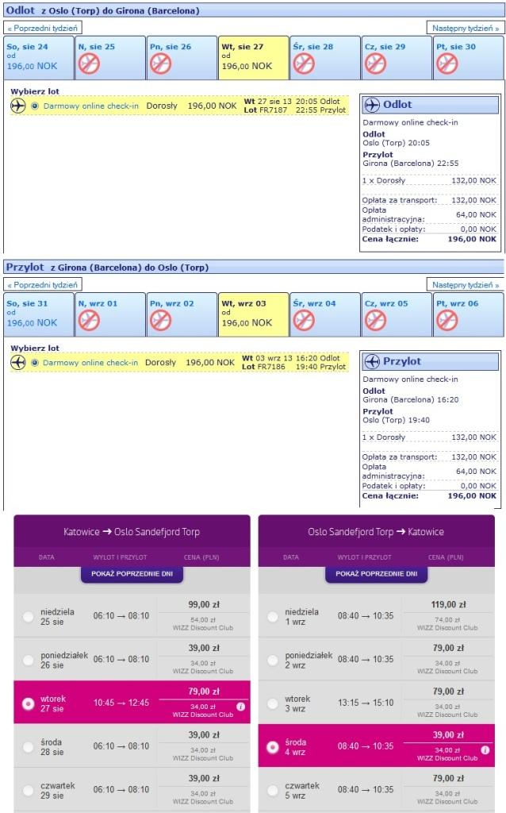This screenshot has height=813, width=506.
Task: Click Darmowy online check-in link for FR7187
Action: tap(90, 106)
